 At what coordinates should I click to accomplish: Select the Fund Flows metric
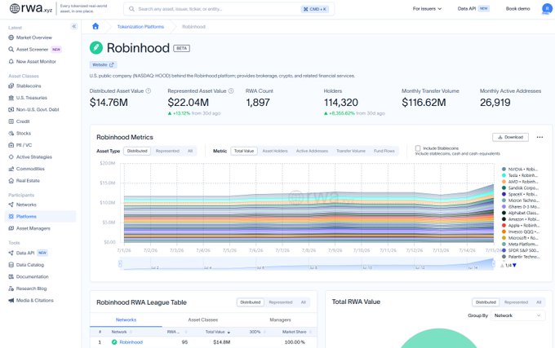click(384, 151)
